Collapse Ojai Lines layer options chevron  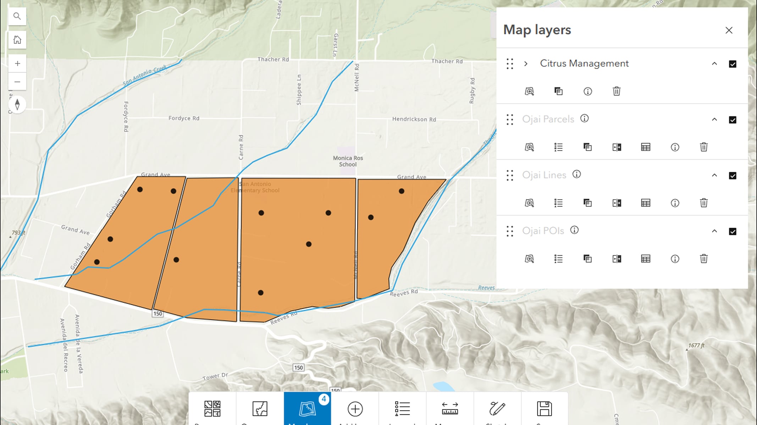click(x=714, y=175)
